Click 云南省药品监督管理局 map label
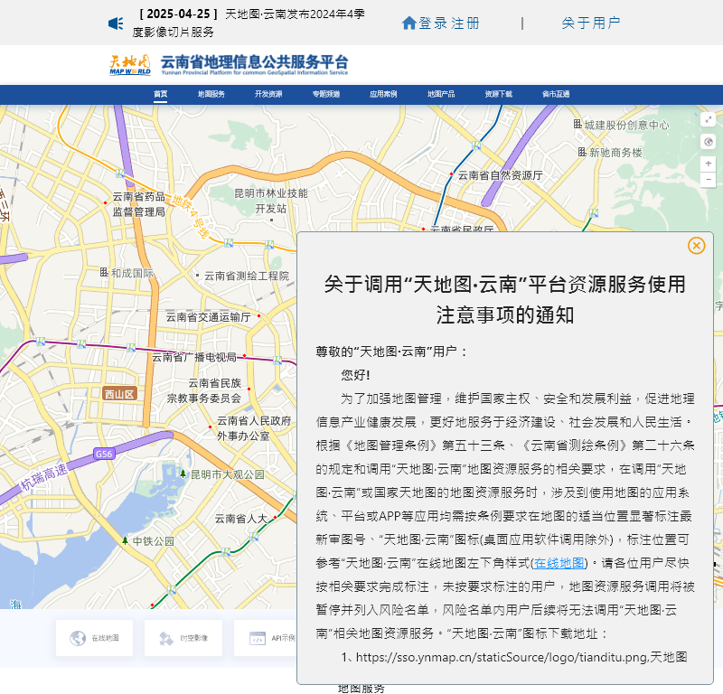723x694 pixels. [139, 204]
